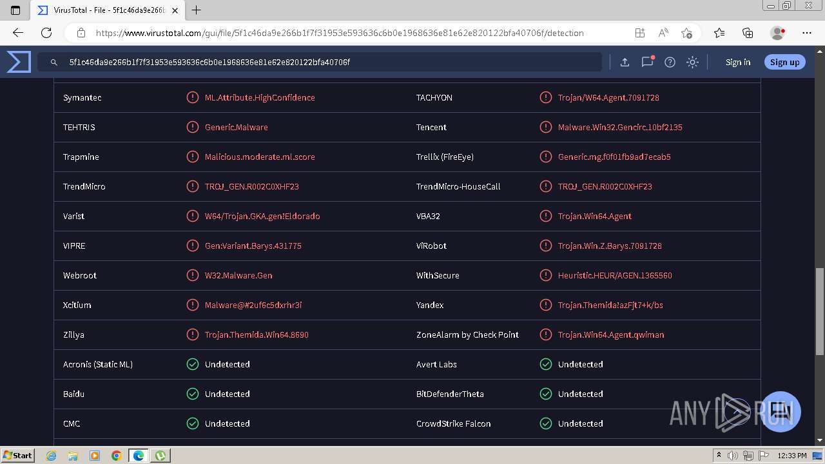Select Trojan.Themida.Win64.8690 Zillya result
Screen dimensions: 825x464
257,334
